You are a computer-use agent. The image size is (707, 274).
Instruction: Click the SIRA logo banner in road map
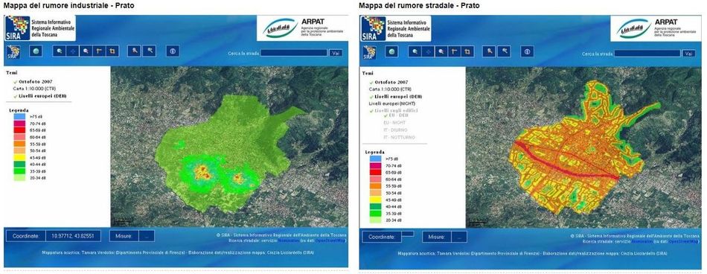pyautogui.click(x=396, y=28)
